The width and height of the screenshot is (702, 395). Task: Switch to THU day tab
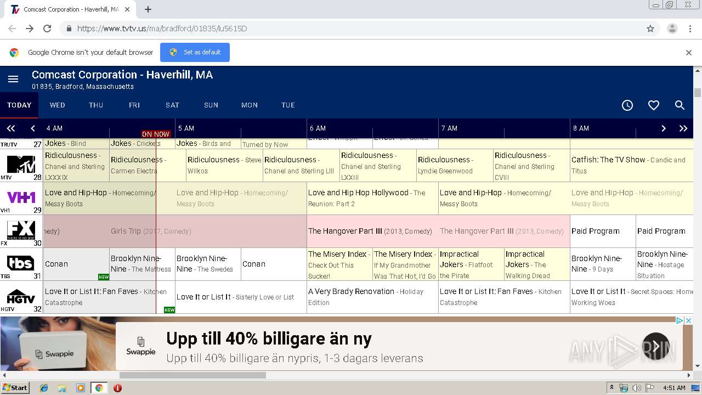(x=96, y=105)
